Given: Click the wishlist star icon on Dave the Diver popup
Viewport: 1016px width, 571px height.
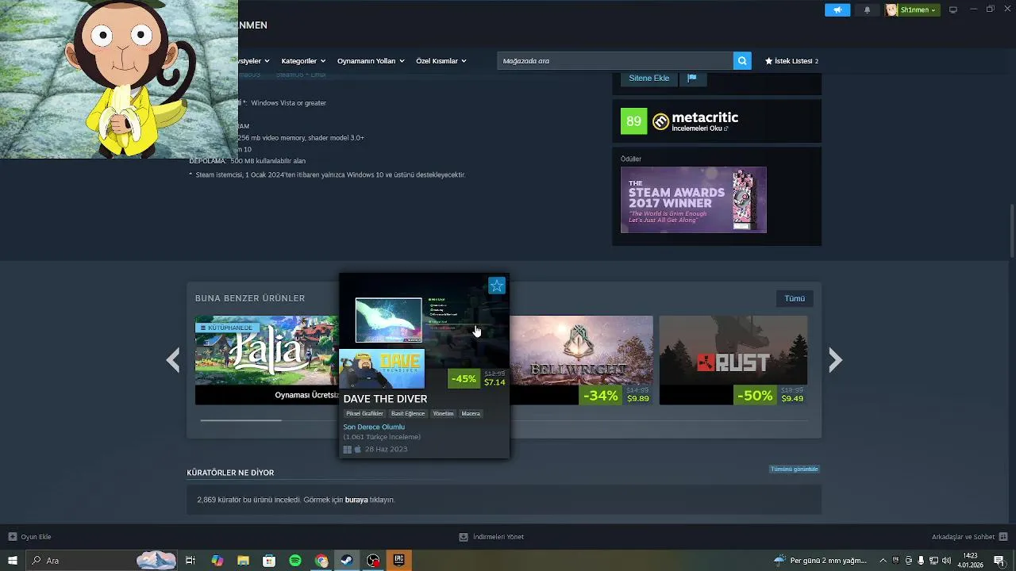Looking at the screenshot, I should (x=497, y=285).
